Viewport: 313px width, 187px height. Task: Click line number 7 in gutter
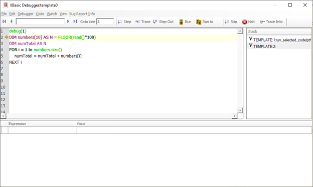click(2, 69)
